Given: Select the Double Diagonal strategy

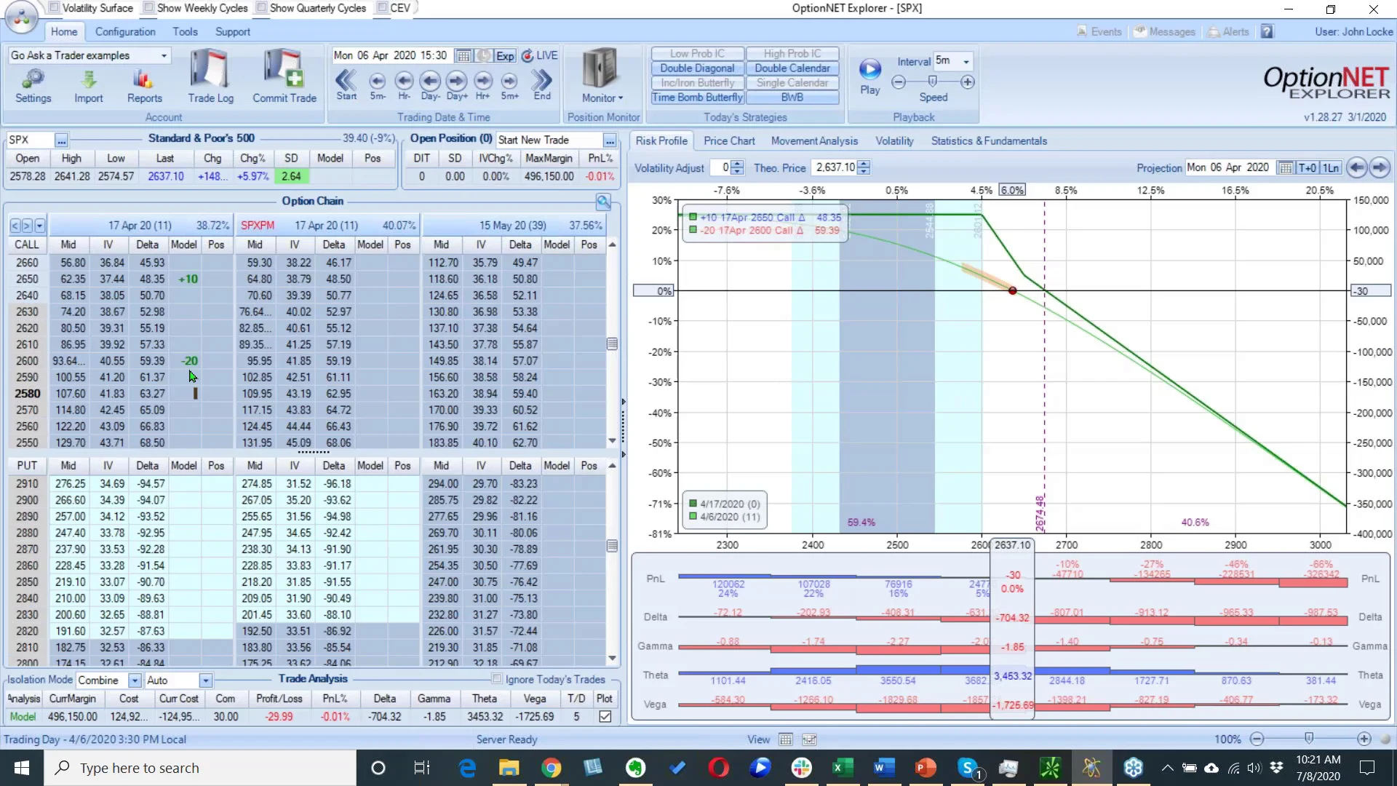Looking at the screenshot, I should pyautogui.click(x=697, y=68).
